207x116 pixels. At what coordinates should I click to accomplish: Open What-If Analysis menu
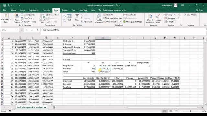(x=150, y=19)
